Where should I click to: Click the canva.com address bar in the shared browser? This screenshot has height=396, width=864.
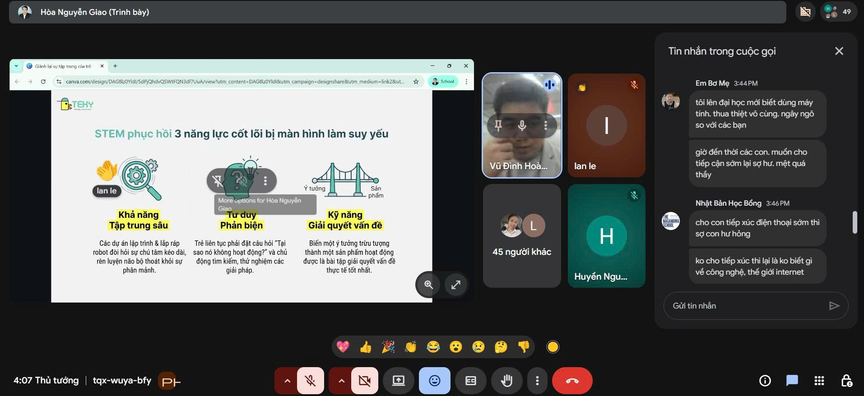(235, 82)
